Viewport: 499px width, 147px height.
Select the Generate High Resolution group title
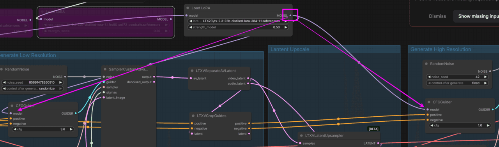pyautogui.click(x=441, y=49)
